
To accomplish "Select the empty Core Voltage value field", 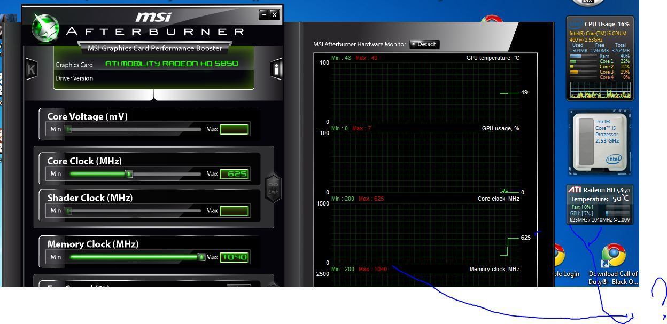I will pyautogui.click(x=234, y=129).
